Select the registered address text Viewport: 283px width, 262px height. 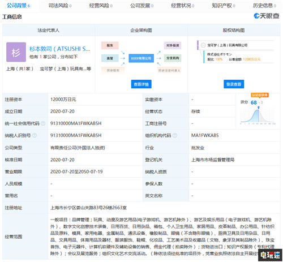coord(88,208)
